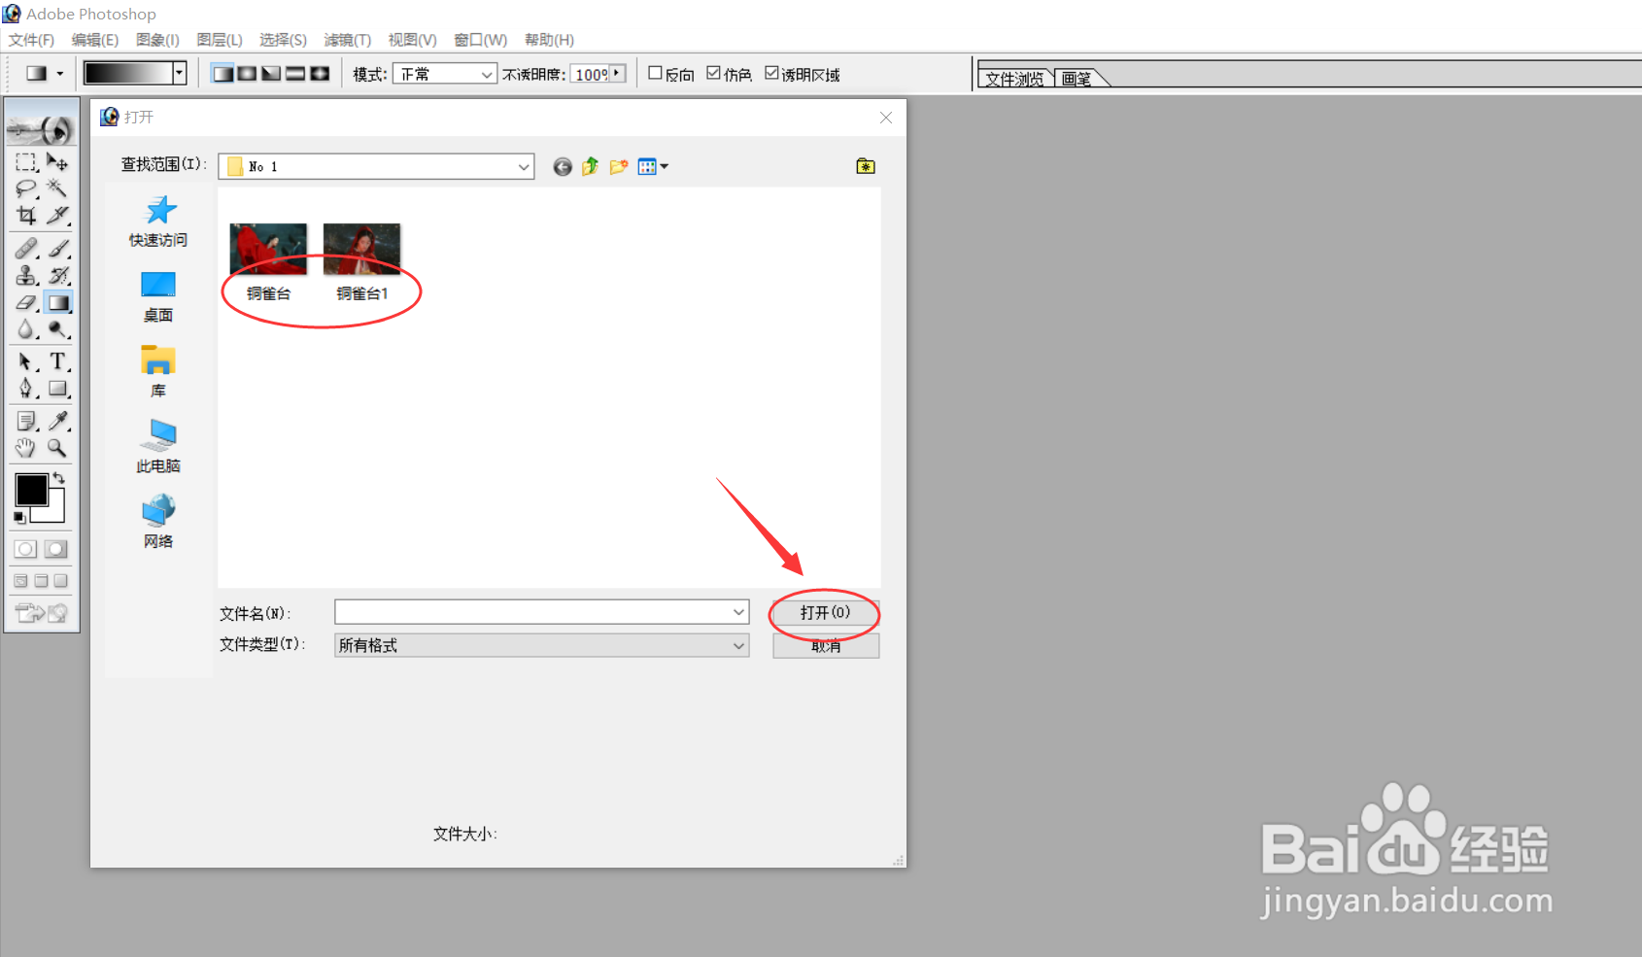Image resolution: width=1642 pixels, height=957 pixels.
Task: Select the Gradient tool in toolbox
Action: 58,303
